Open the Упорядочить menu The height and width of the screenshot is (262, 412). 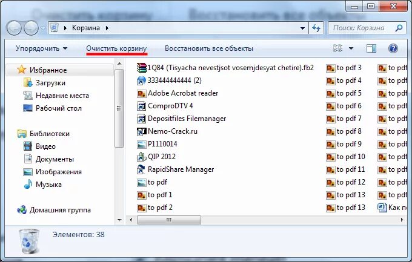[42, 48]
